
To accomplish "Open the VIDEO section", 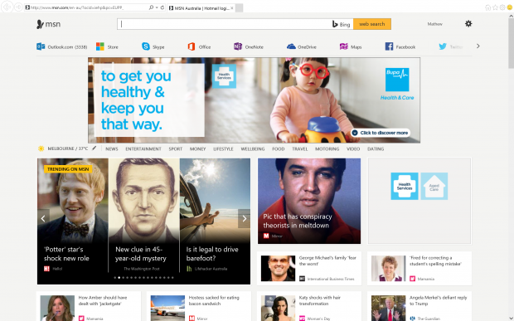I will click(353, 148).
